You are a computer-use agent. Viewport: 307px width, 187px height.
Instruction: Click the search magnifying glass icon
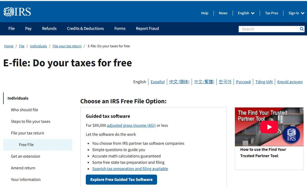pyautogui.click(x=302, y=29)
